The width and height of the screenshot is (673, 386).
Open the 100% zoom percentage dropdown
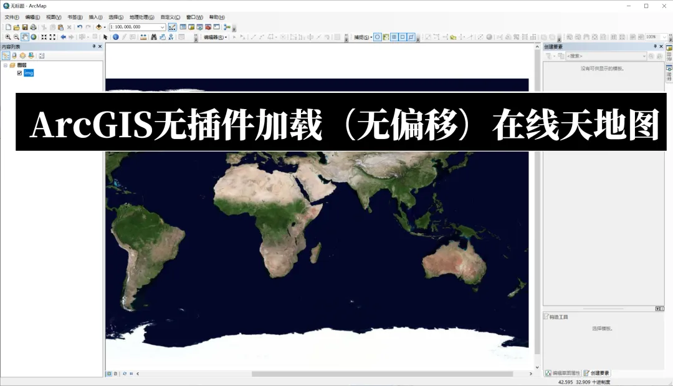(x=664, y=37)
